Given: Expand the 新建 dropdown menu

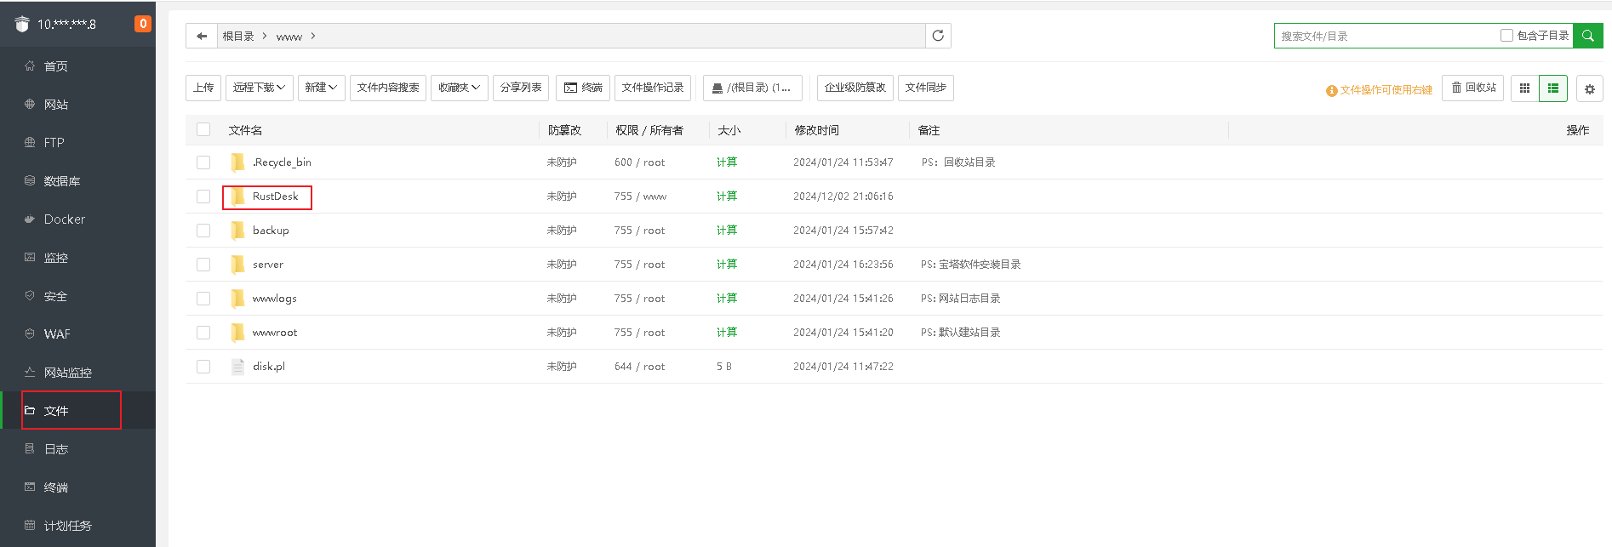Looking at the screenshot, I should [321, 88].
